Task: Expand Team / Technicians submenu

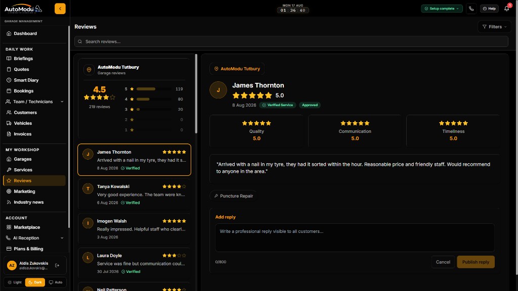Action: pyautogui.click(x=34, y=102)
